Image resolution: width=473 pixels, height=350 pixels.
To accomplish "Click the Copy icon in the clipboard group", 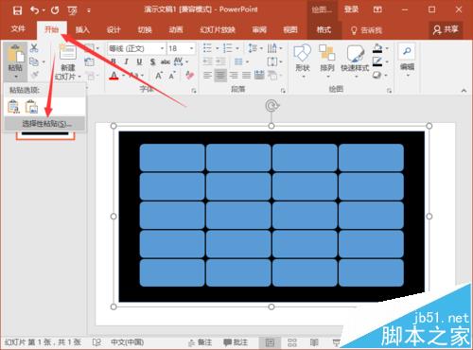I will (34, 61).
